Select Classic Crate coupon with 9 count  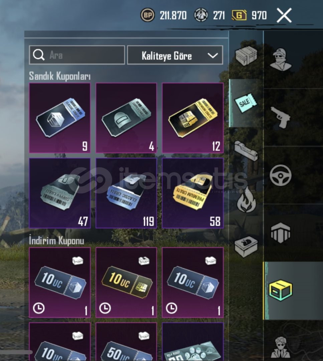click(60, 118)
